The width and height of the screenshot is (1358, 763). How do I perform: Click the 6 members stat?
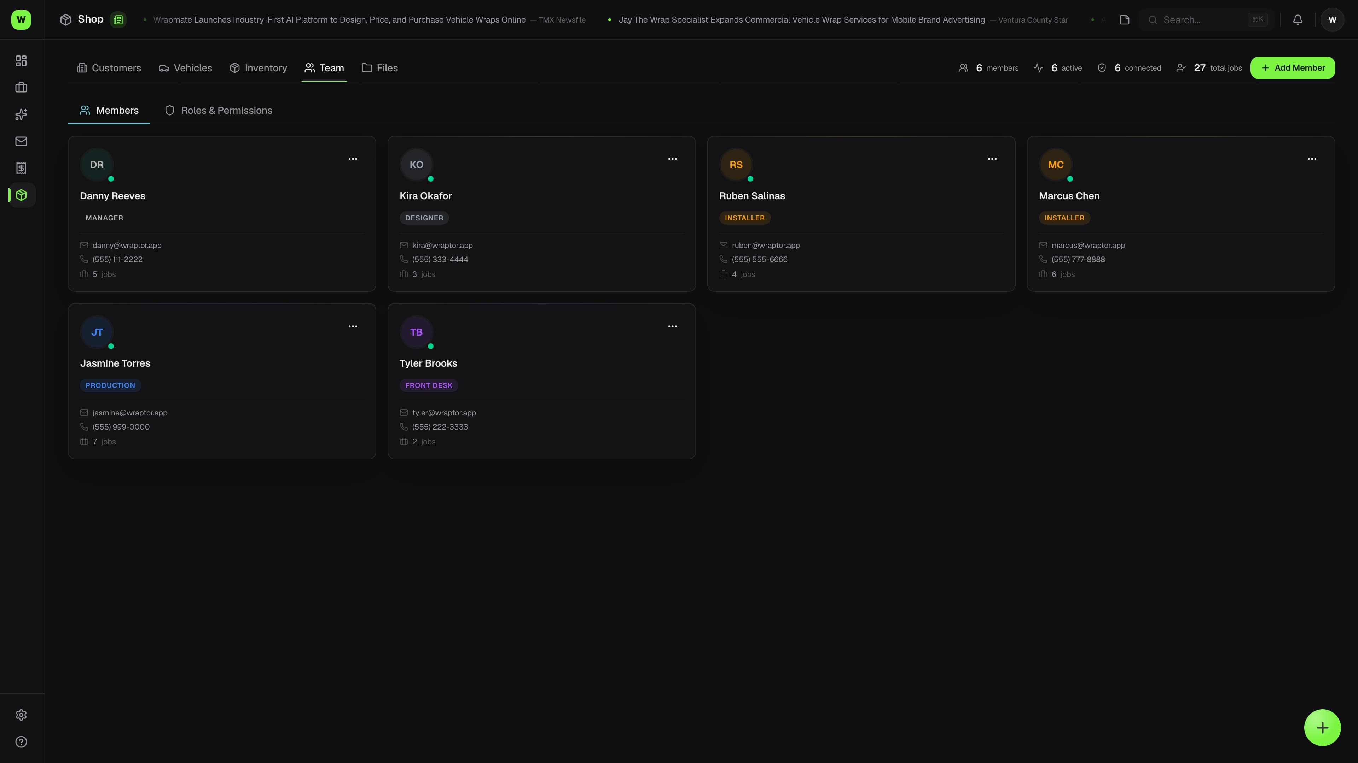pos(988,68)
